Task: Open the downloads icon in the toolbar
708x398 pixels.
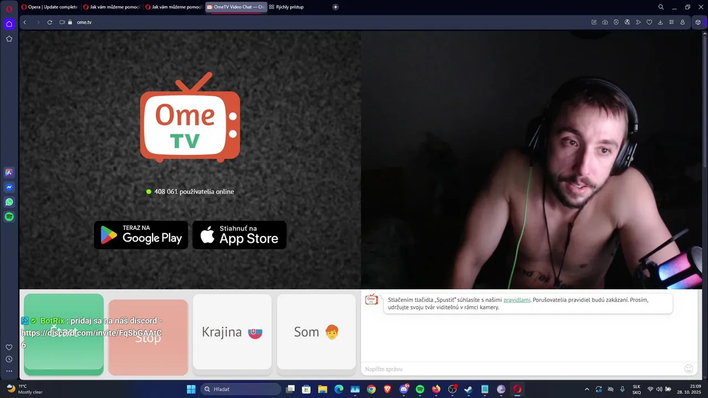Action: click(660, 22)
